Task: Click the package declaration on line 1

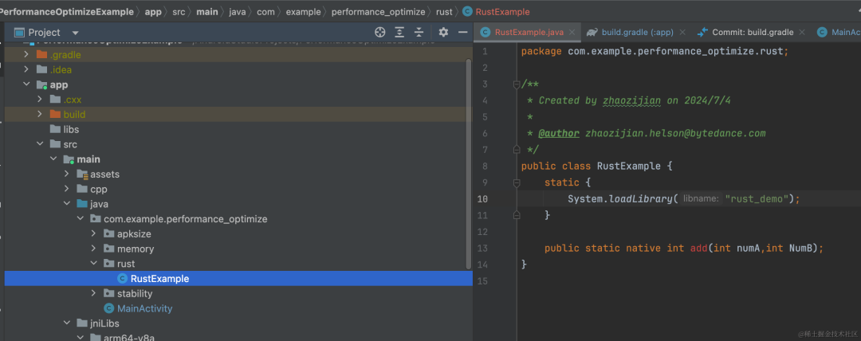Action: pyautogui.click(x=655, y=52)
